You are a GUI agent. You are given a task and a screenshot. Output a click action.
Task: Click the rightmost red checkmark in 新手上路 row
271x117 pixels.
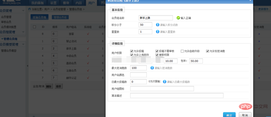[259, 49]
